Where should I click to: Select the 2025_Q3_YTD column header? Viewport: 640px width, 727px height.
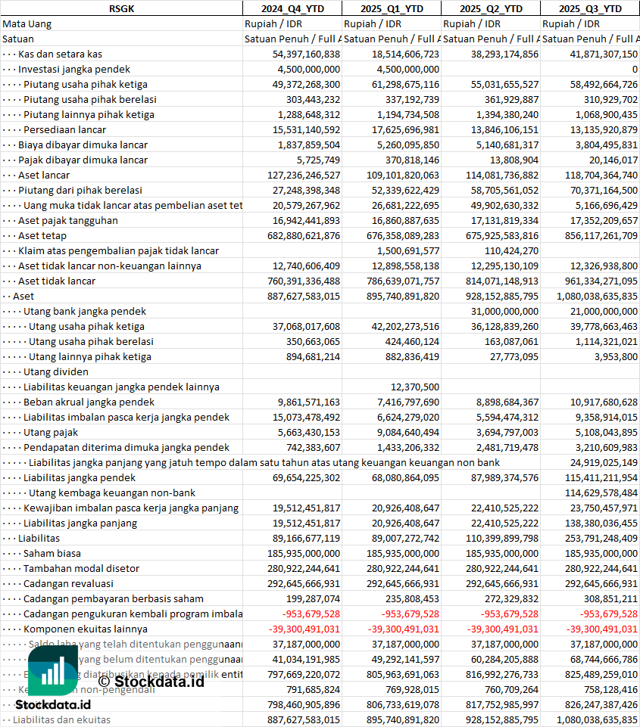coord(590,8)
